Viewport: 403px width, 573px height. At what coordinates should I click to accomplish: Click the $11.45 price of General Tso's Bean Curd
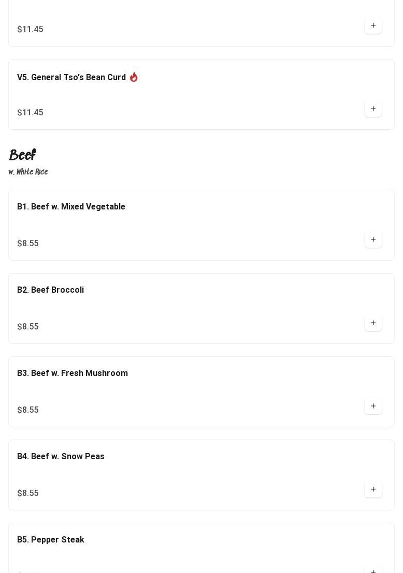tap(30, 113)
